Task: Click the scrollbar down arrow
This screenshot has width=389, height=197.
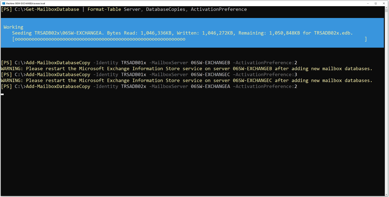Action: click(x=386, y=194)
